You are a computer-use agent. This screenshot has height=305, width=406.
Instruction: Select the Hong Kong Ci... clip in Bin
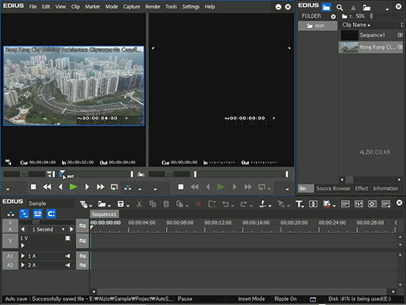[371, 47]
